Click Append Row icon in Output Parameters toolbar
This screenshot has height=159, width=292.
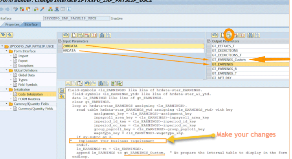(x=229, y=35)
